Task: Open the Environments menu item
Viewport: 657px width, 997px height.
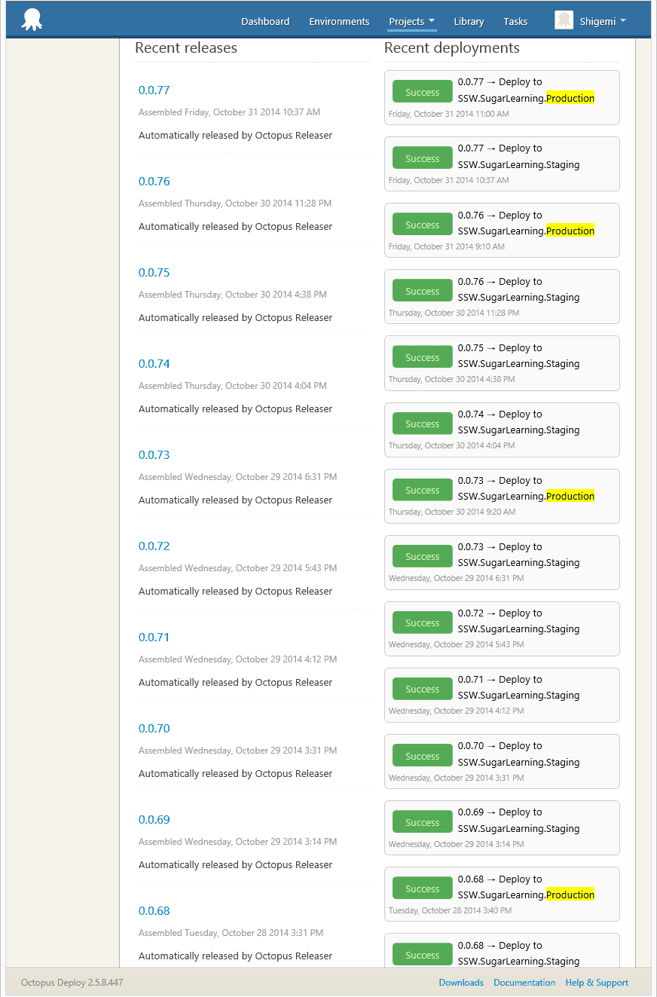Action: pos(339,21)
